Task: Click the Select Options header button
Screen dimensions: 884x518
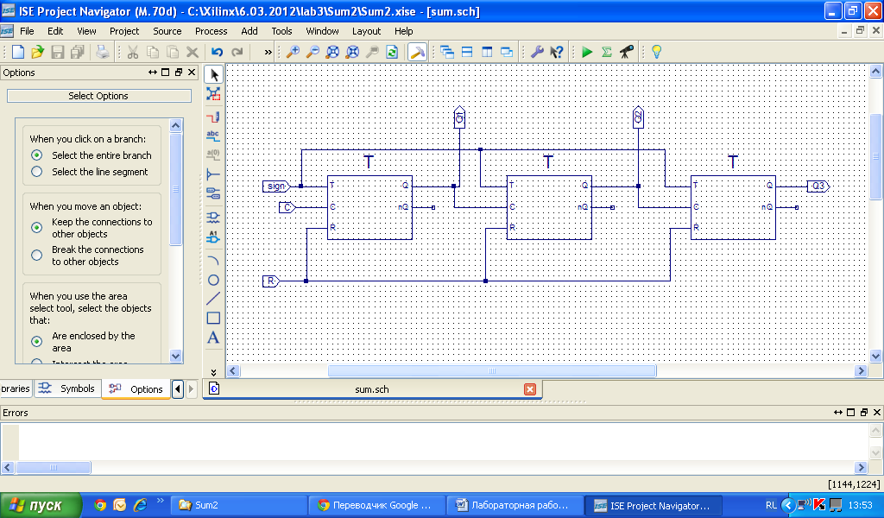Action: 98,96
